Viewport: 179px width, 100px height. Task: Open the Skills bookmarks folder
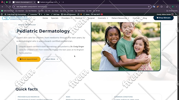pyautogui.click(x=71, y=11)
